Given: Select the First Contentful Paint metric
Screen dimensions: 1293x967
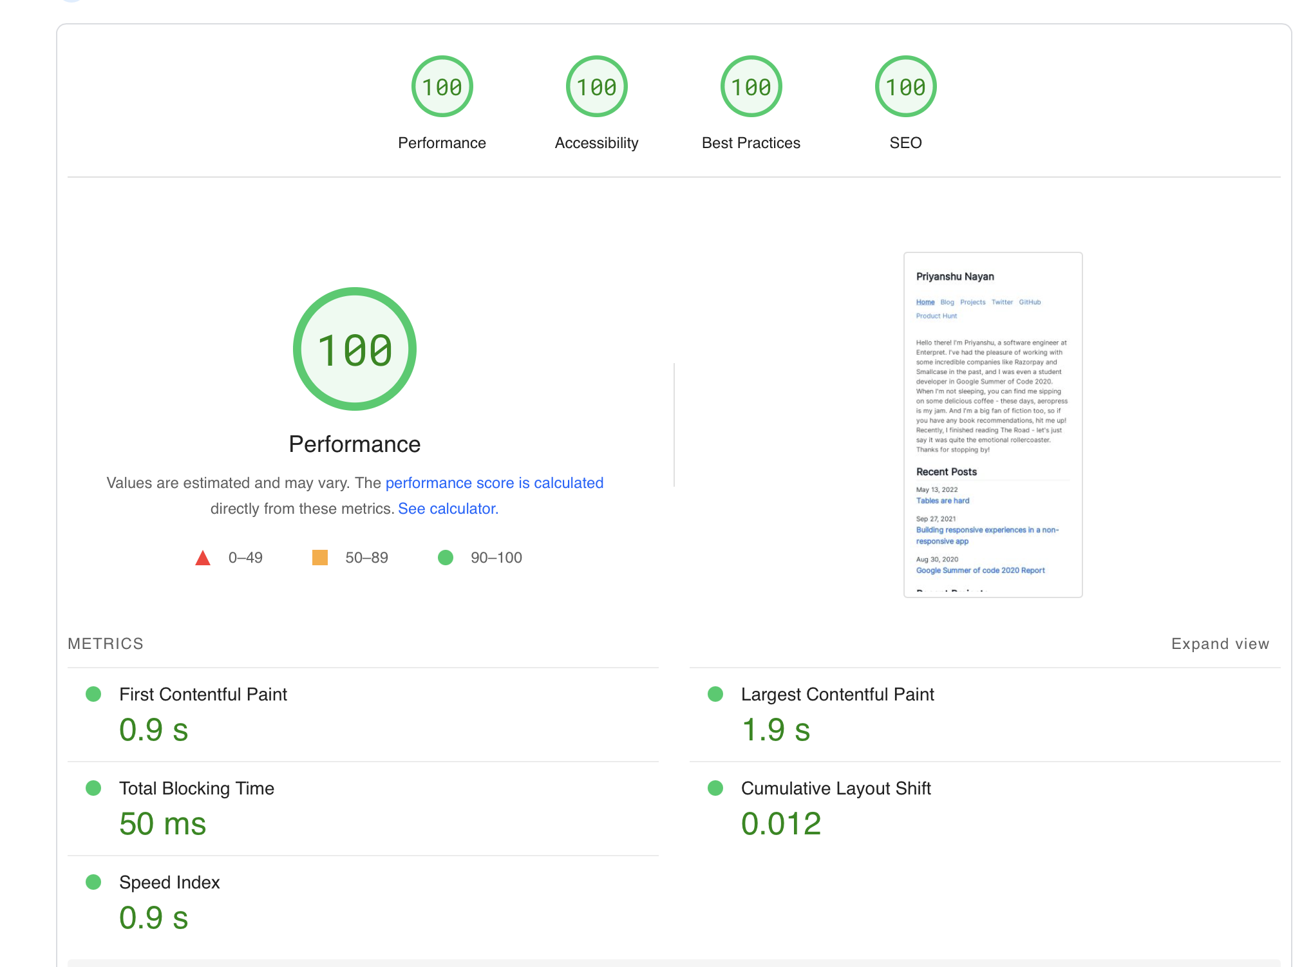Looking at the screenshot, I should [x=203, y=695].
